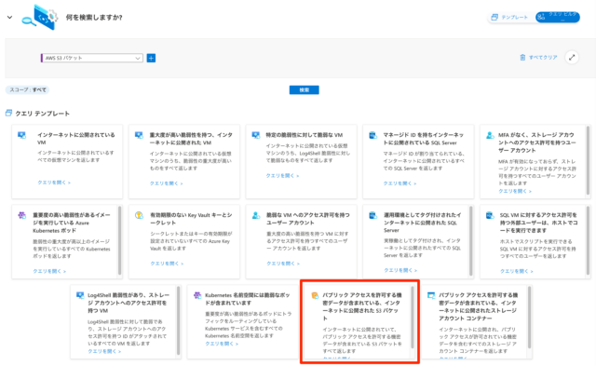Click the icon of SQL VM に対するアクセス許可 card
Image resolution: width=596 pixels, height=366 pixels.
(x=490, y=215)
